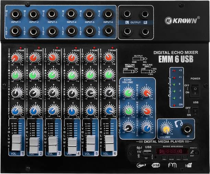This screenshot has width=210, height=174.
Task: Click the yellow headphone VOLUME knob
Action: tap(166, 129)
